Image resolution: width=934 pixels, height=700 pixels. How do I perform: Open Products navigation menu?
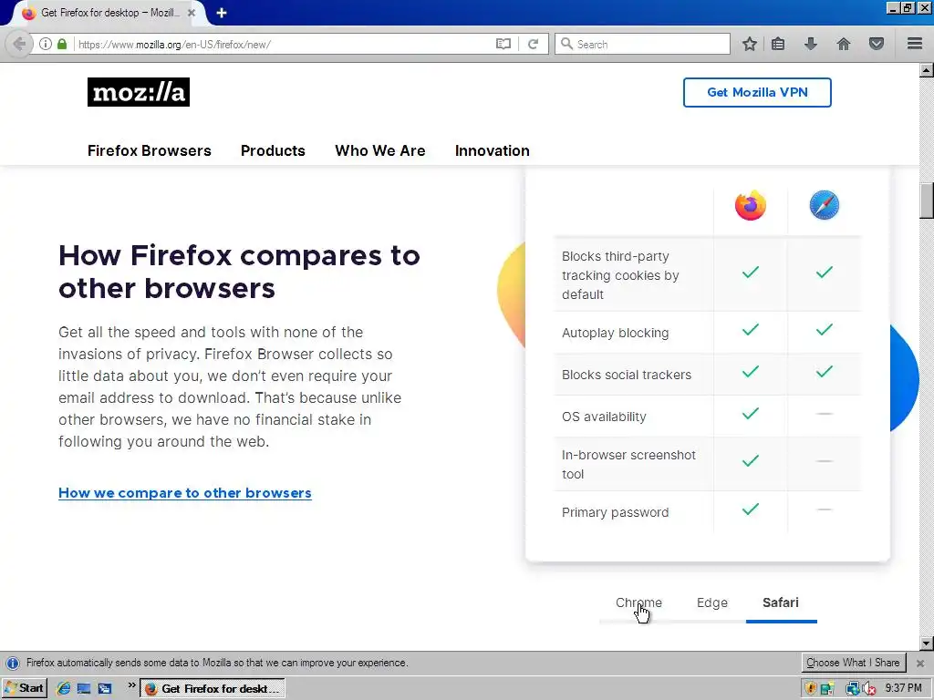273,150
